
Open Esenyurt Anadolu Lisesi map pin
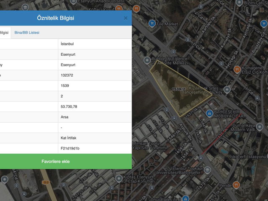coord(74,2)
